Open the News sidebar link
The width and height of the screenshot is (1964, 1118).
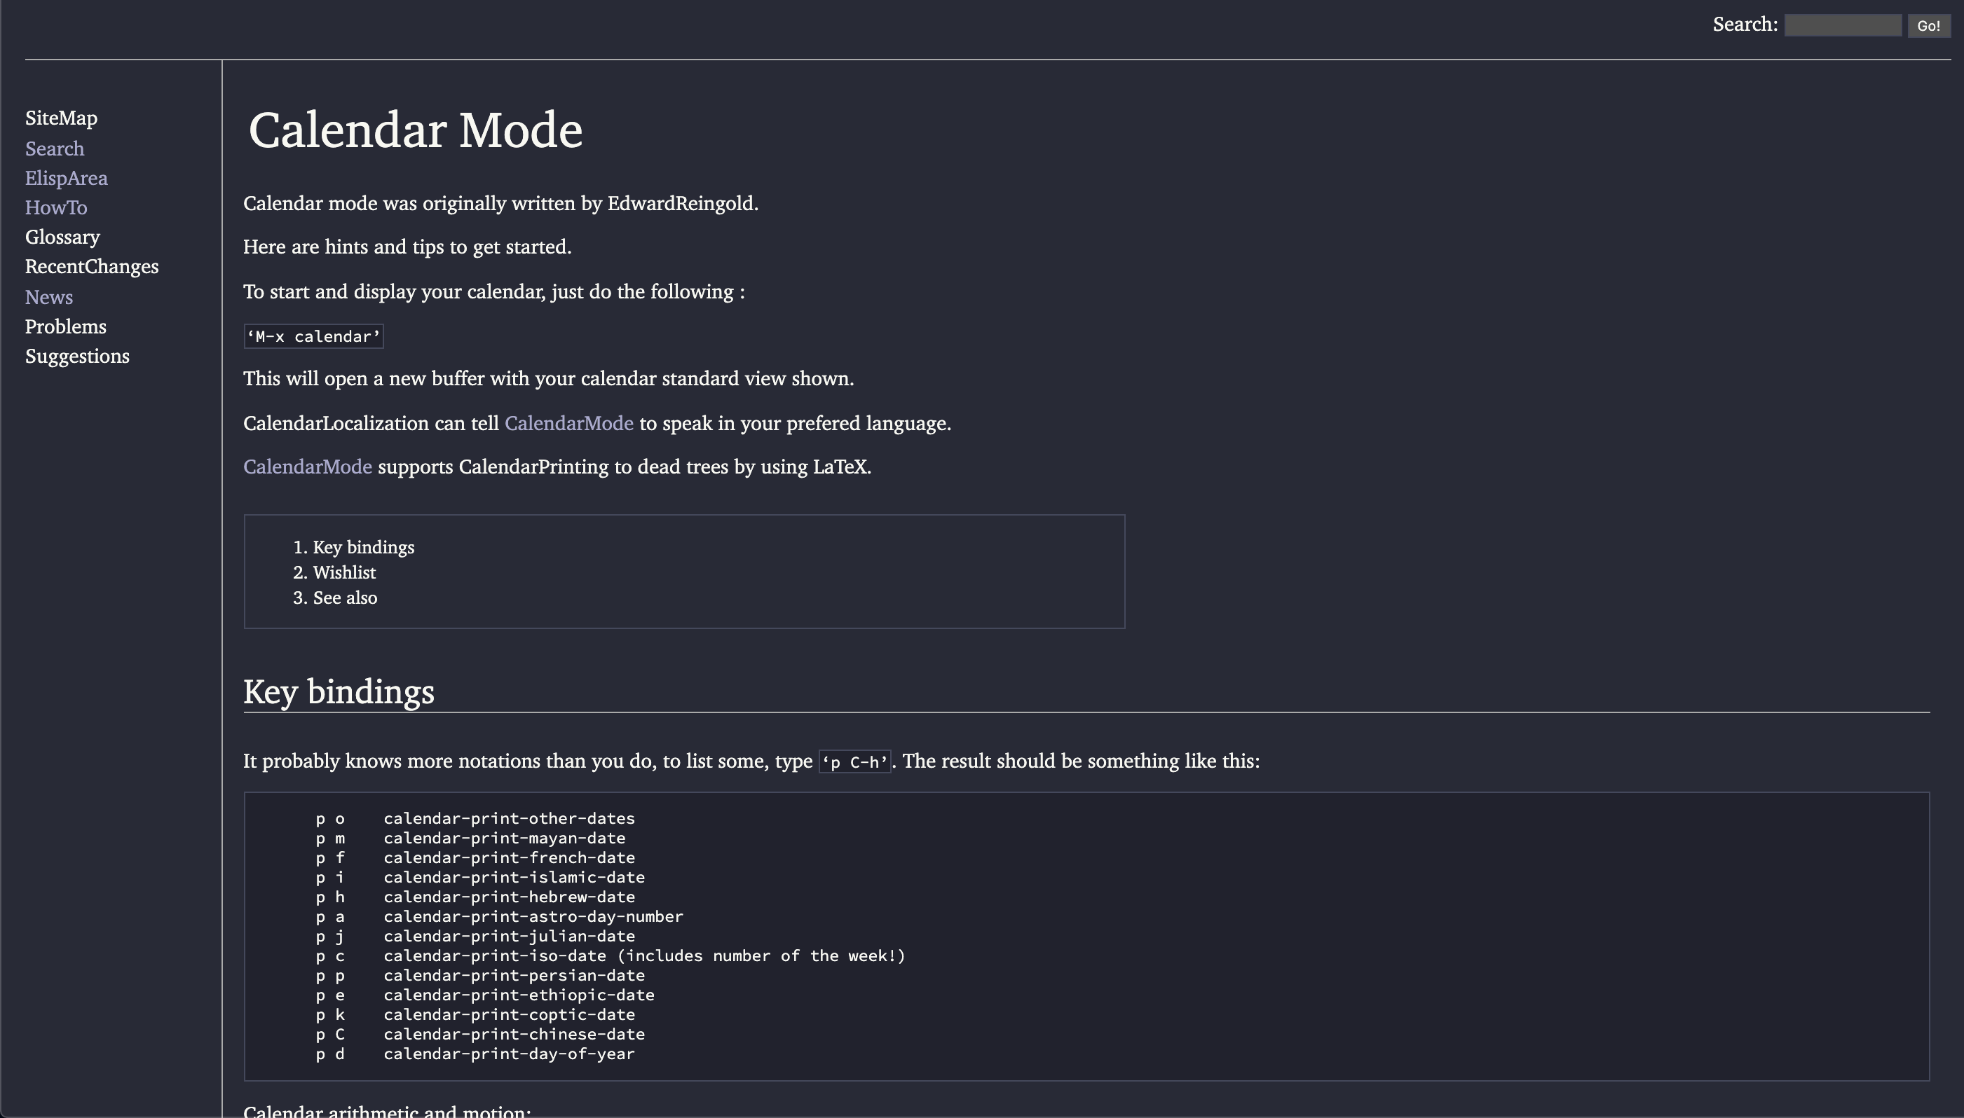coord(48,297)
